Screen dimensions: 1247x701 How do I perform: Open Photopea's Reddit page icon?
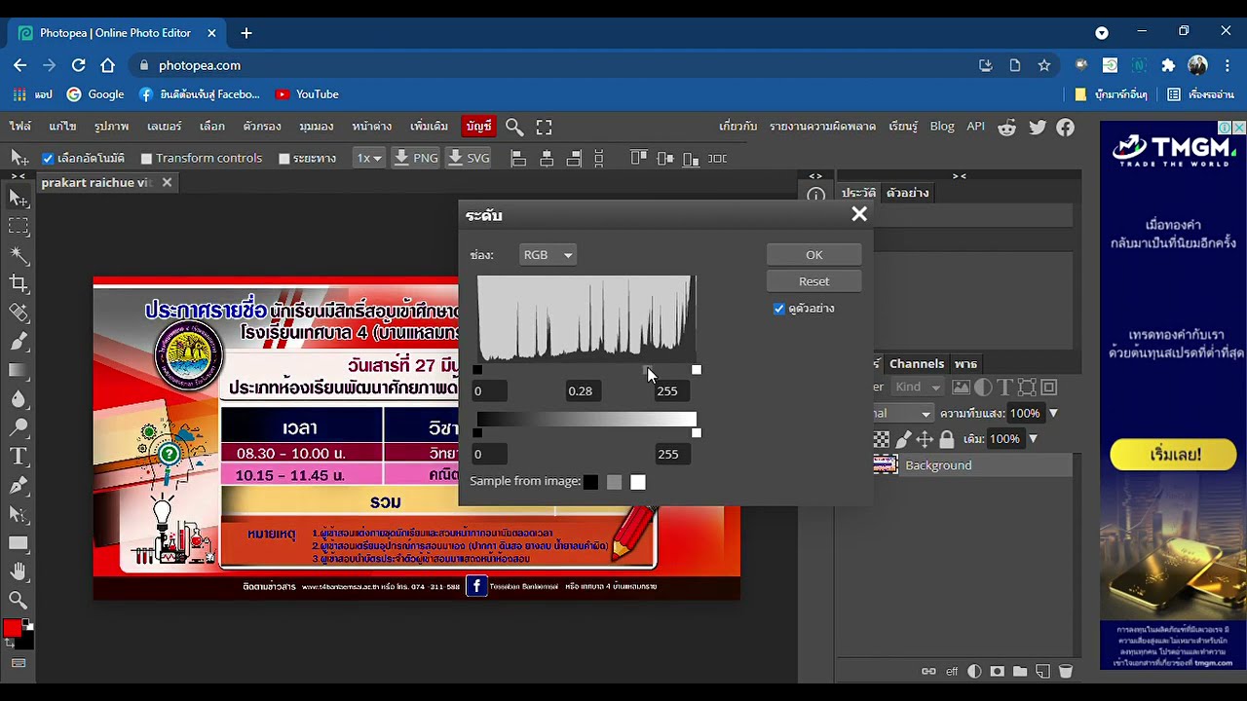[1007, 128]
